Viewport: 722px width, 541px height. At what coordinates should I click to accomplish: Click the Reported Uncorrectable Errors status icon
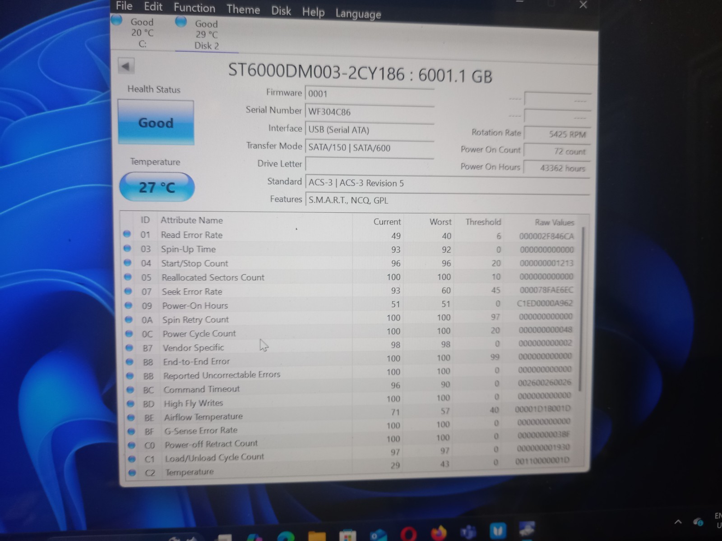[x=130, y=376]
